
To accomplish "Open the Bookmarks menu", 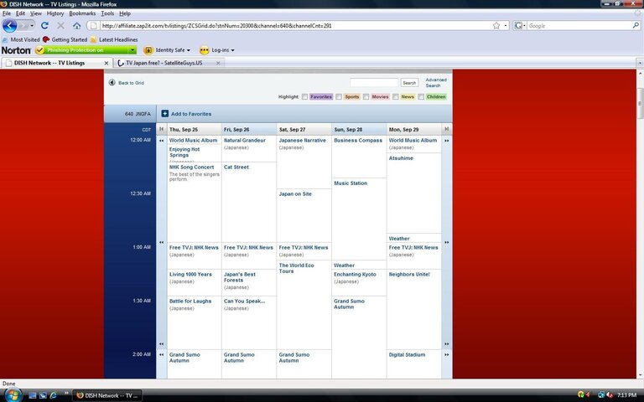I will pyautogui.click(x=82, y=13).
